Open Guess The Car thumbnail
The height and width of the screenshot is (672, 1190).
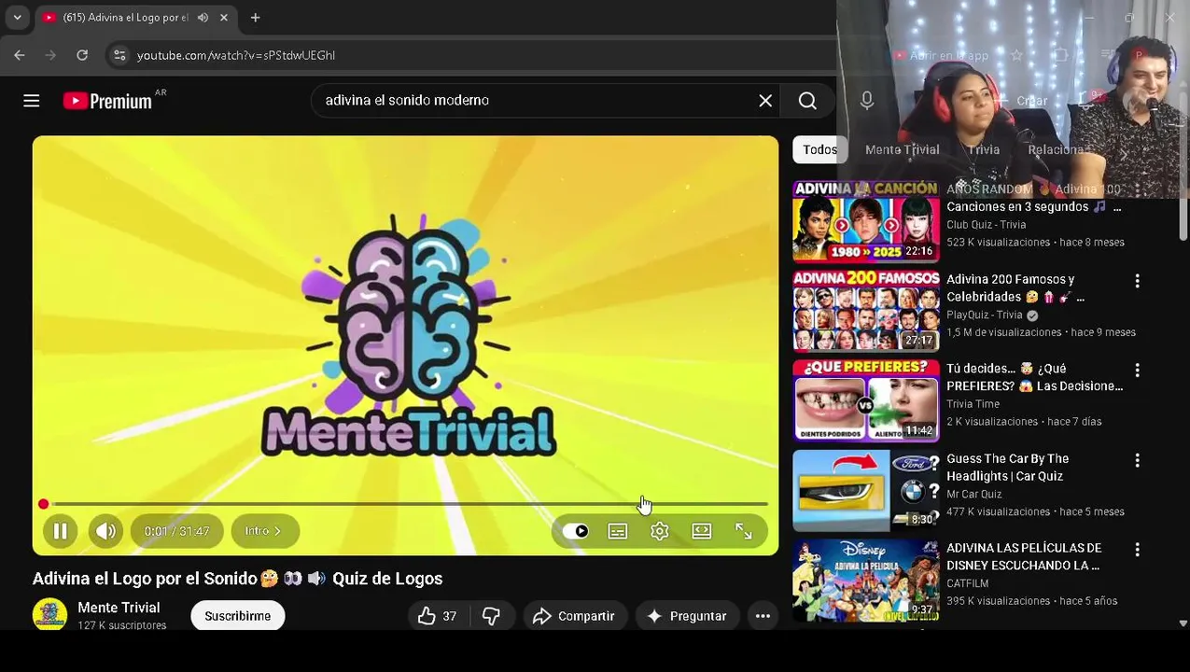tap(866, 490)
